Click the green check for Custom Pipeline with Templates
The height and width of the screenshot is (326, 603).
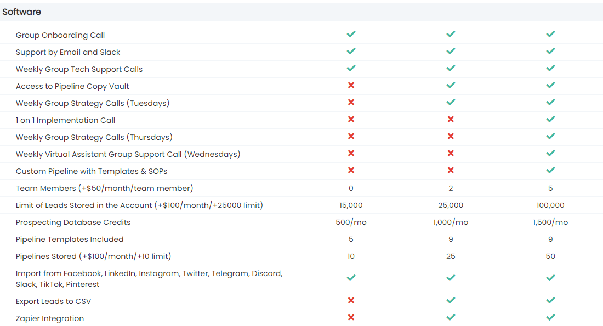pos(550,171)
